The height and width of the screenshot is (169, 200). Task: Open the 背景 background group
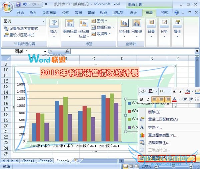click(151, 28)
